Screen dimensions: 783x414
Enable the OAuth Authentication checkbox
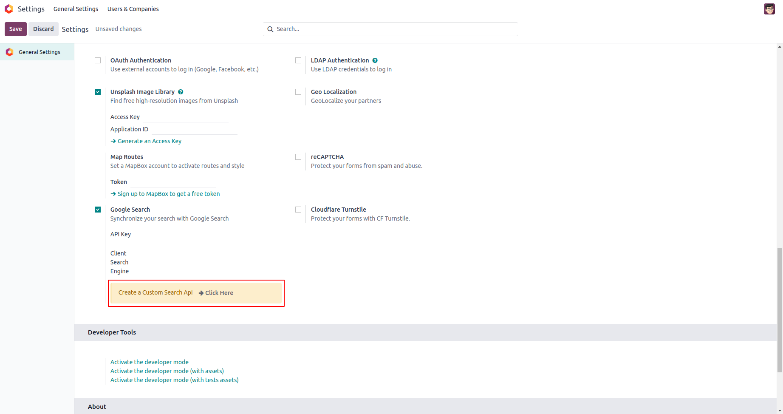pyautogui.click(x=98, y=60)
